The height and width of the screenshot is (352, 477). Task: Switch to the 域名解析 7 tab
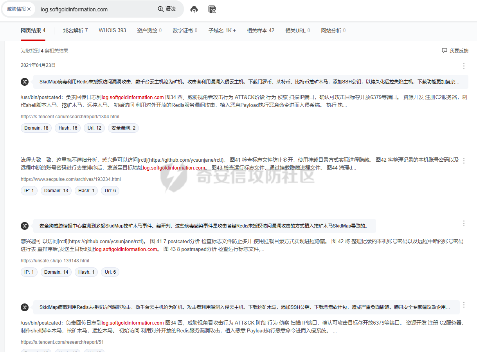point(75,31)
